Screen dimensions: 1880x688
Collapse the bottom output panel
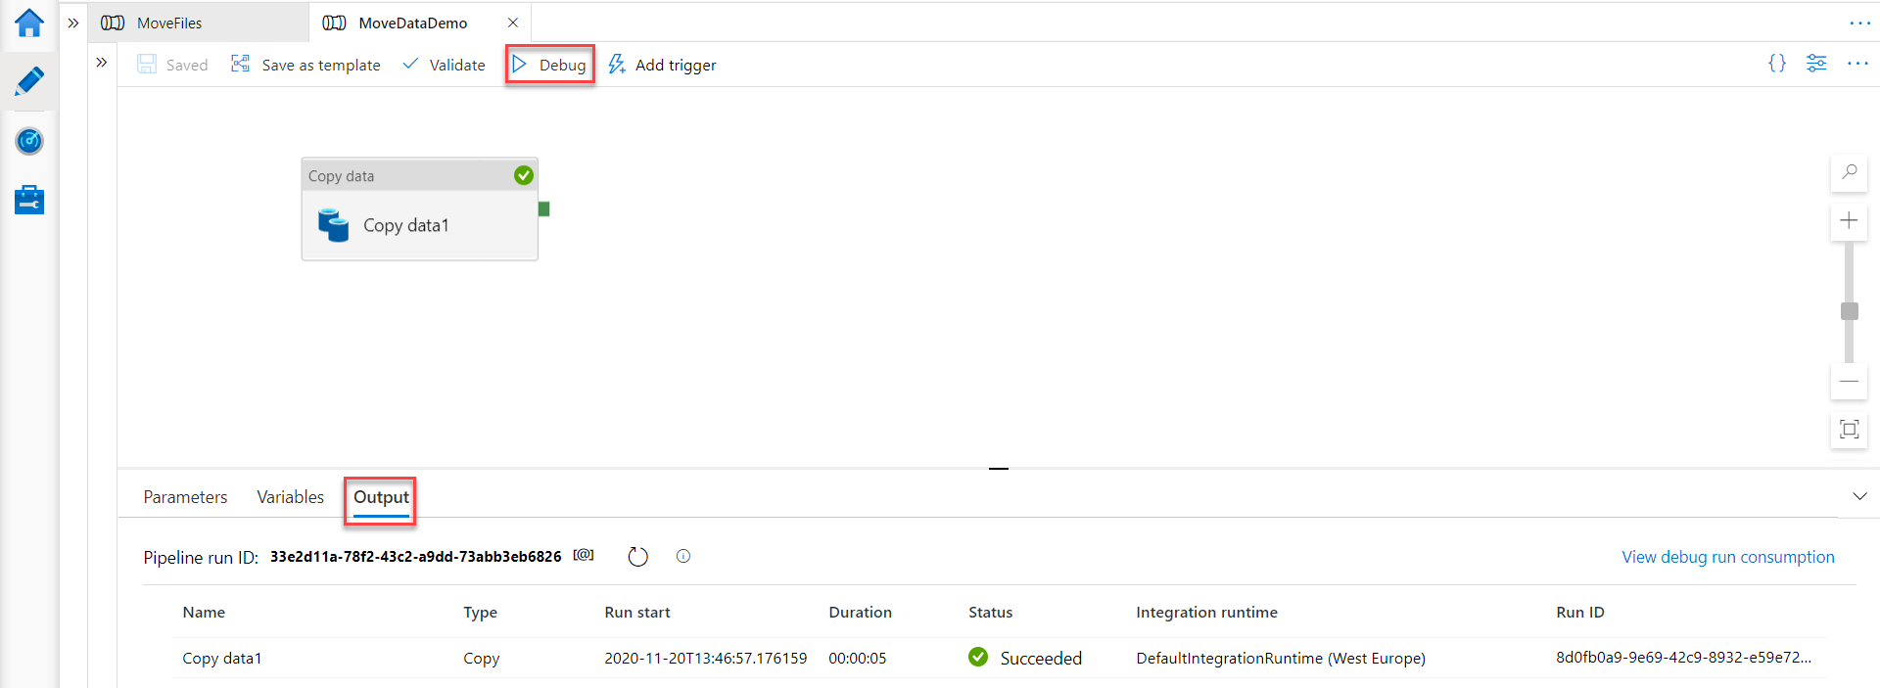(x=1859, y=496)
